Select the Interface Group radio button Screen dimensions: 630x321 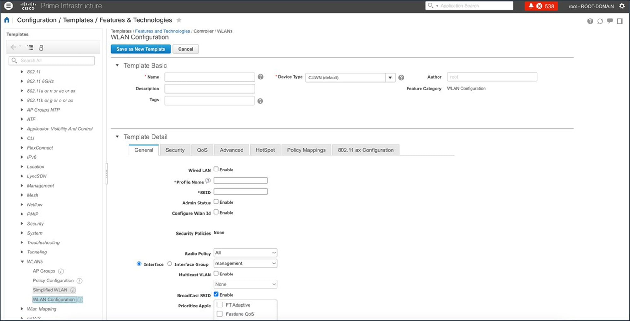(169, 264)
